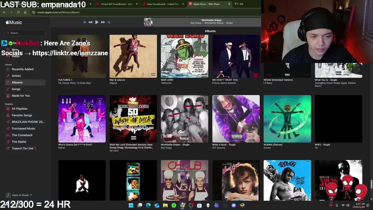This screenshot has height=210, width=373.
Task: Open the Write A Book single cover
Action: click(236, 119)
